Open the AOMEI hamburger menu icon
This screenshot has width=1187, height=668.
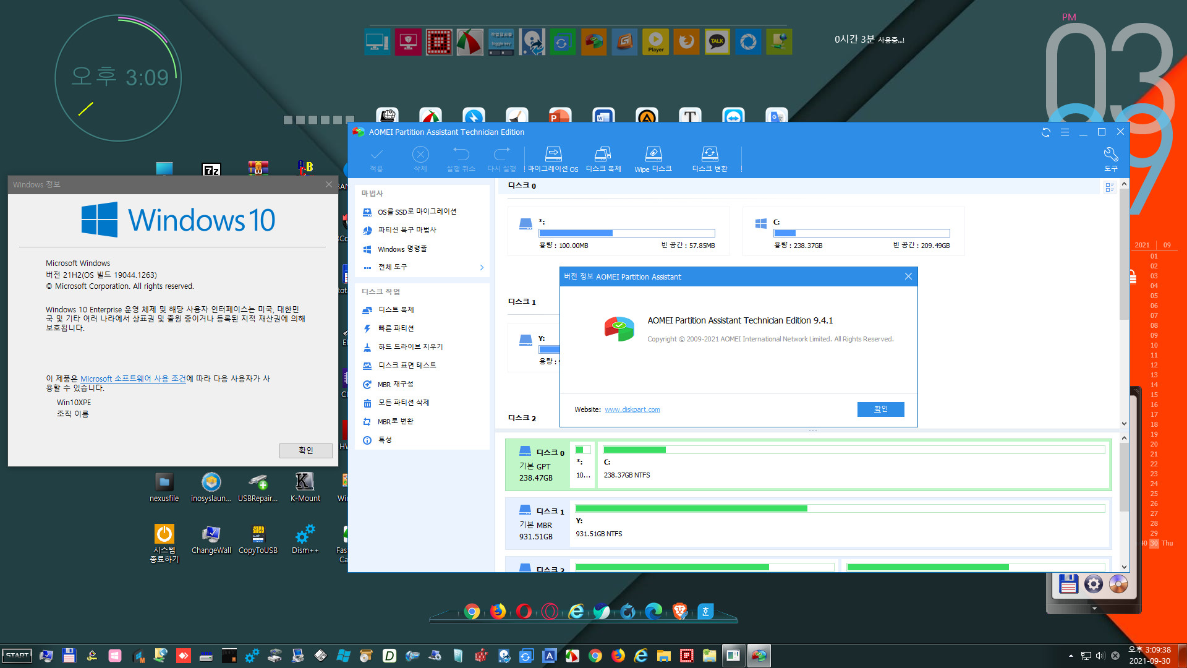[x=1065, y=132]
